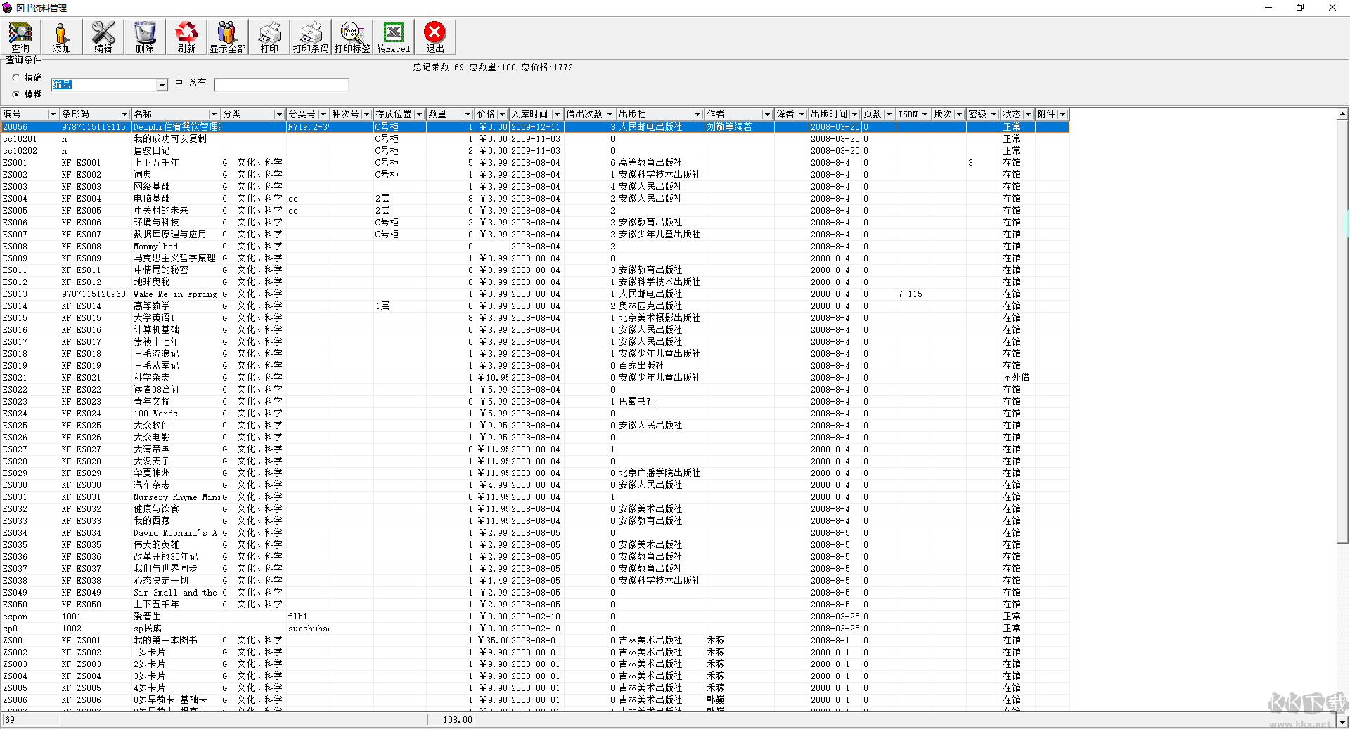Select the 模糊 fuzzy match radio button
Screen dimensions: 1350x729
[16, 94]
